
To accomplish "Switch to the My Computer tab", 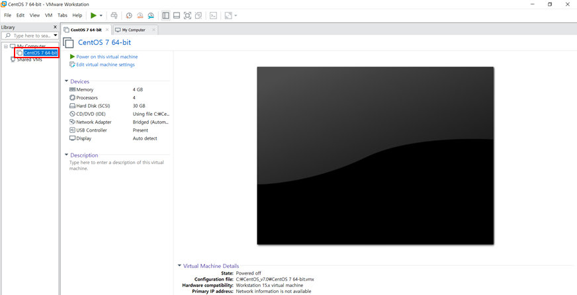I will pos(134,30).
